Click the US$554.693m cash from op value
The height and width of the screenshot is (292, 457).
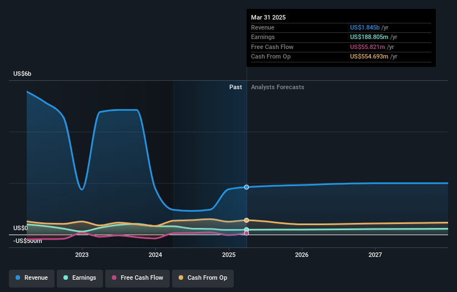[x=369, y=57]
